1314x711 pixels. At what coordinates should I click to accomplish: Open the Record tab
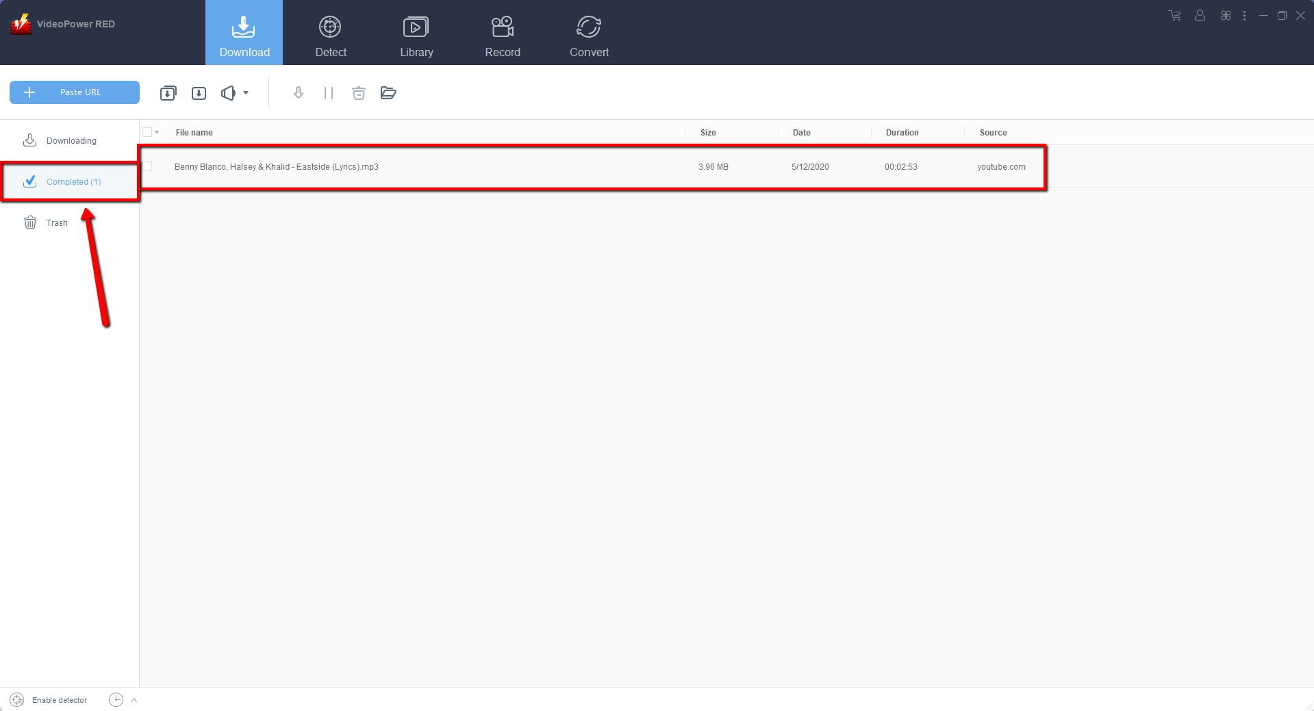(502, 34)
